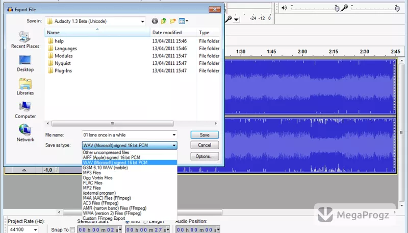Select the Length radio button
The height and width of the screenshot is (233, 408).
[x=145, y=222]
